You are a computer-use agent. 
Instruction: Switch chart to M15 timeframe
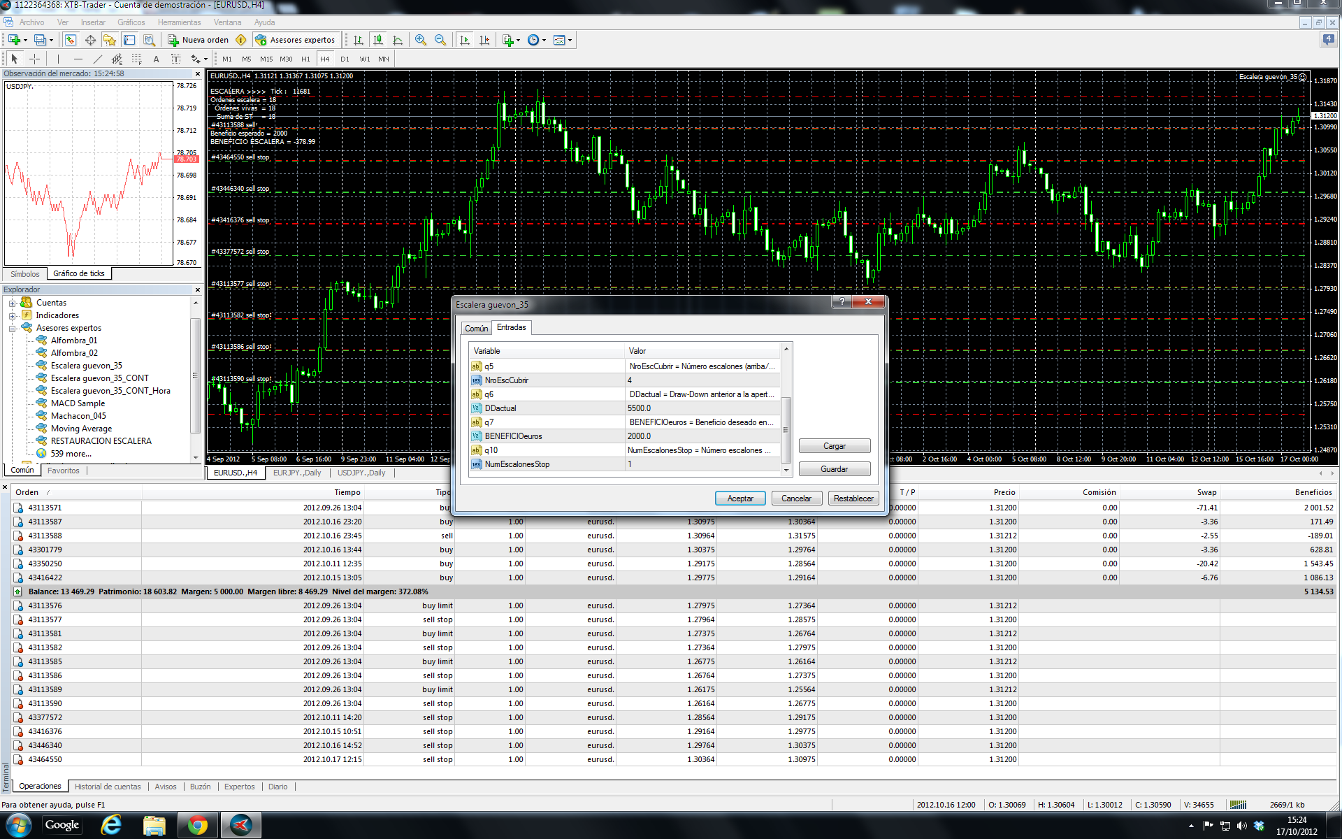click(266, 59)
